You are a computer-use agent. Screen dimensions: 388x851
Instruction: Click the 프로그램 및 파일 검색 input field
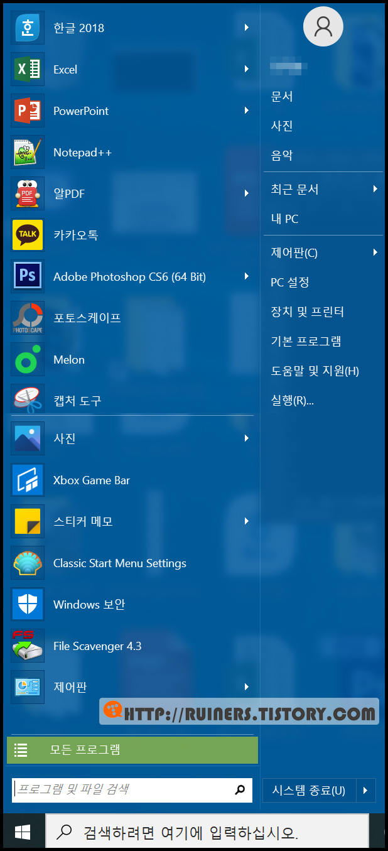tap(132, 790)
